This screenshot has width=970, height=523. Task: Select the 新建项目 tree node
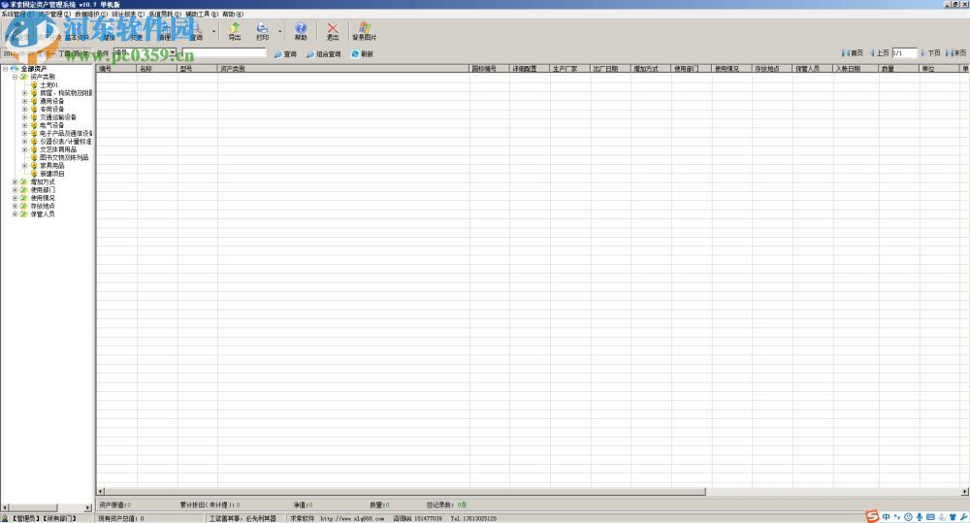52,174
